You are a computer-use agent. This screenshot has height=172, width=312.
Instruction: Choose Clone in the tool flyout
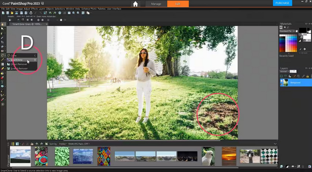coord(22,55)
